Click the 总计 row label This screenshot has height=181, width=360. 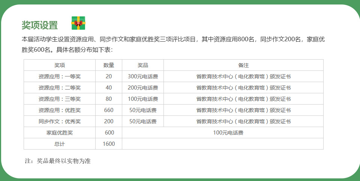click(60, 144)
